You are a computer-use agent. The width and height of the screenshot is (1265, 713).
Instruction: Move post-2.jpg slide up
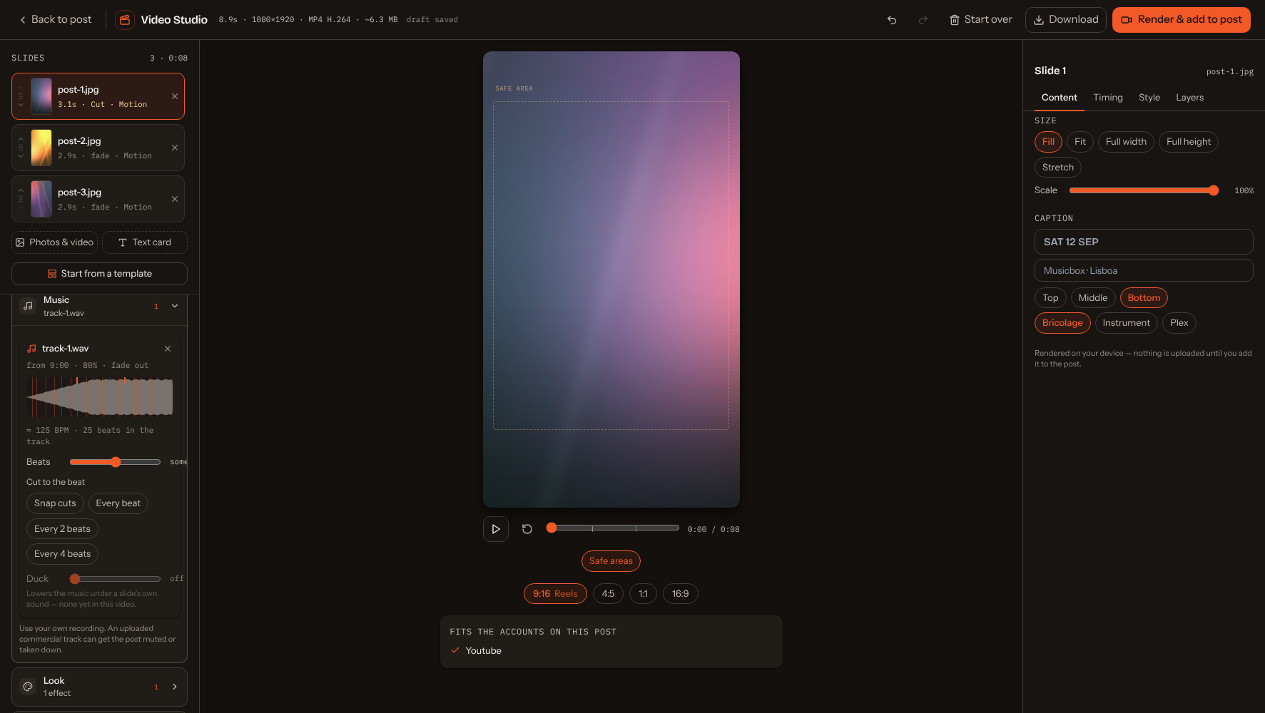[21, 139]
